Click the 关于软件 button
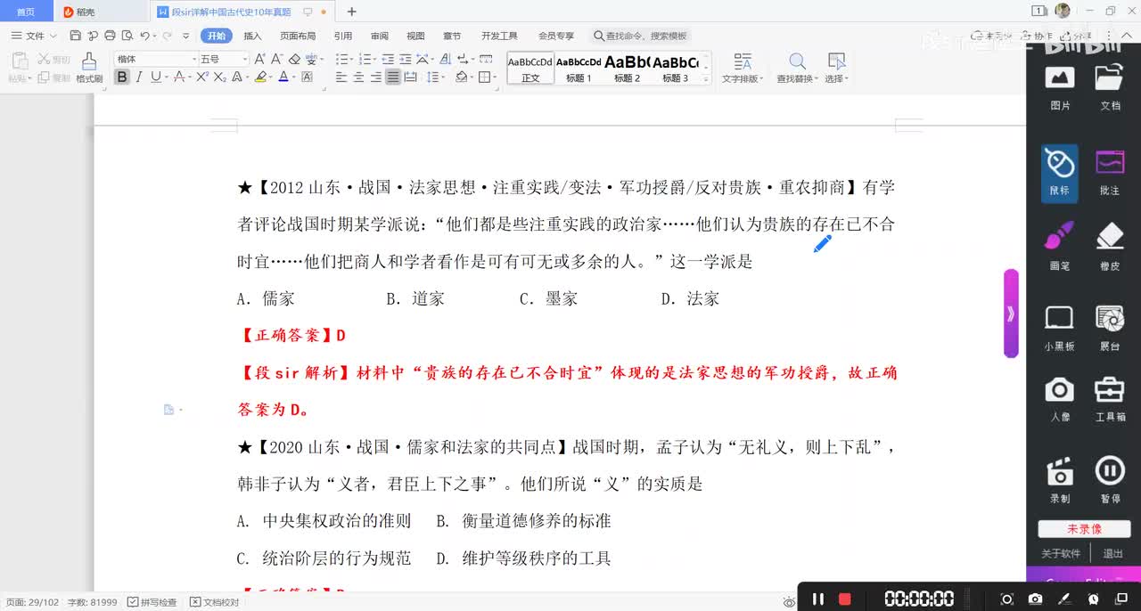Image resolution: width=1141 pixels, height=611 pixels. 1061,554
